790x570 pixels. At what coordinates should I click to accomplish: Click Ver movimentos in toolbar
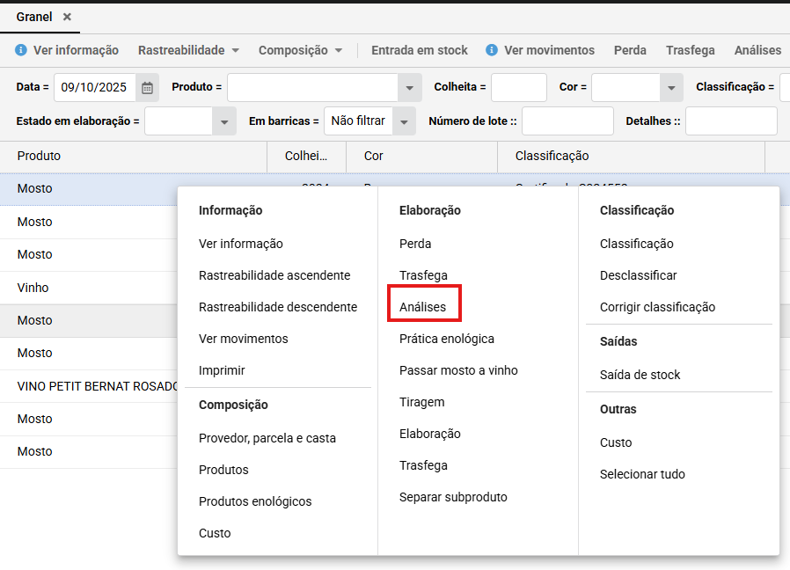tap(549, 50)
